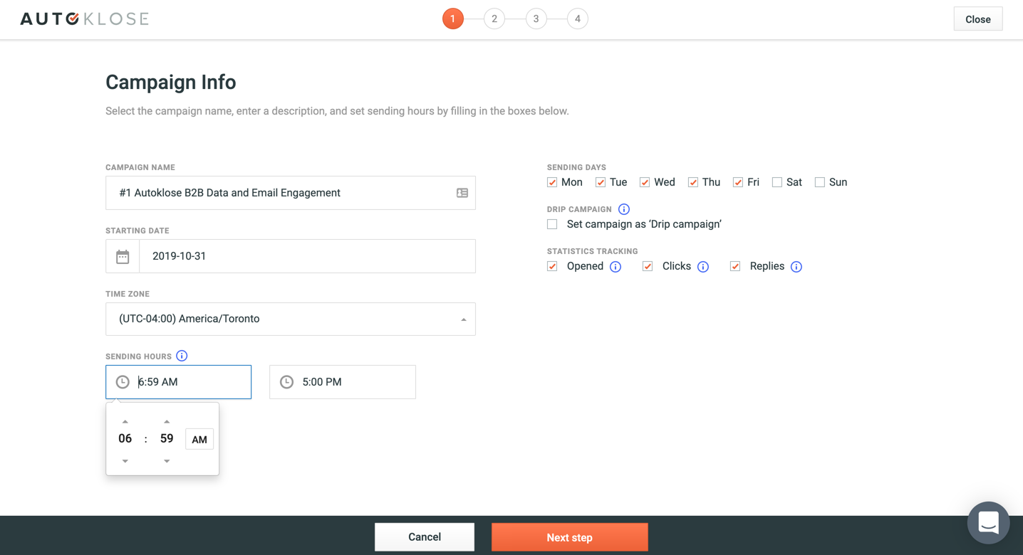
Task: Go to wizard step 2
Action: point(494,19)
